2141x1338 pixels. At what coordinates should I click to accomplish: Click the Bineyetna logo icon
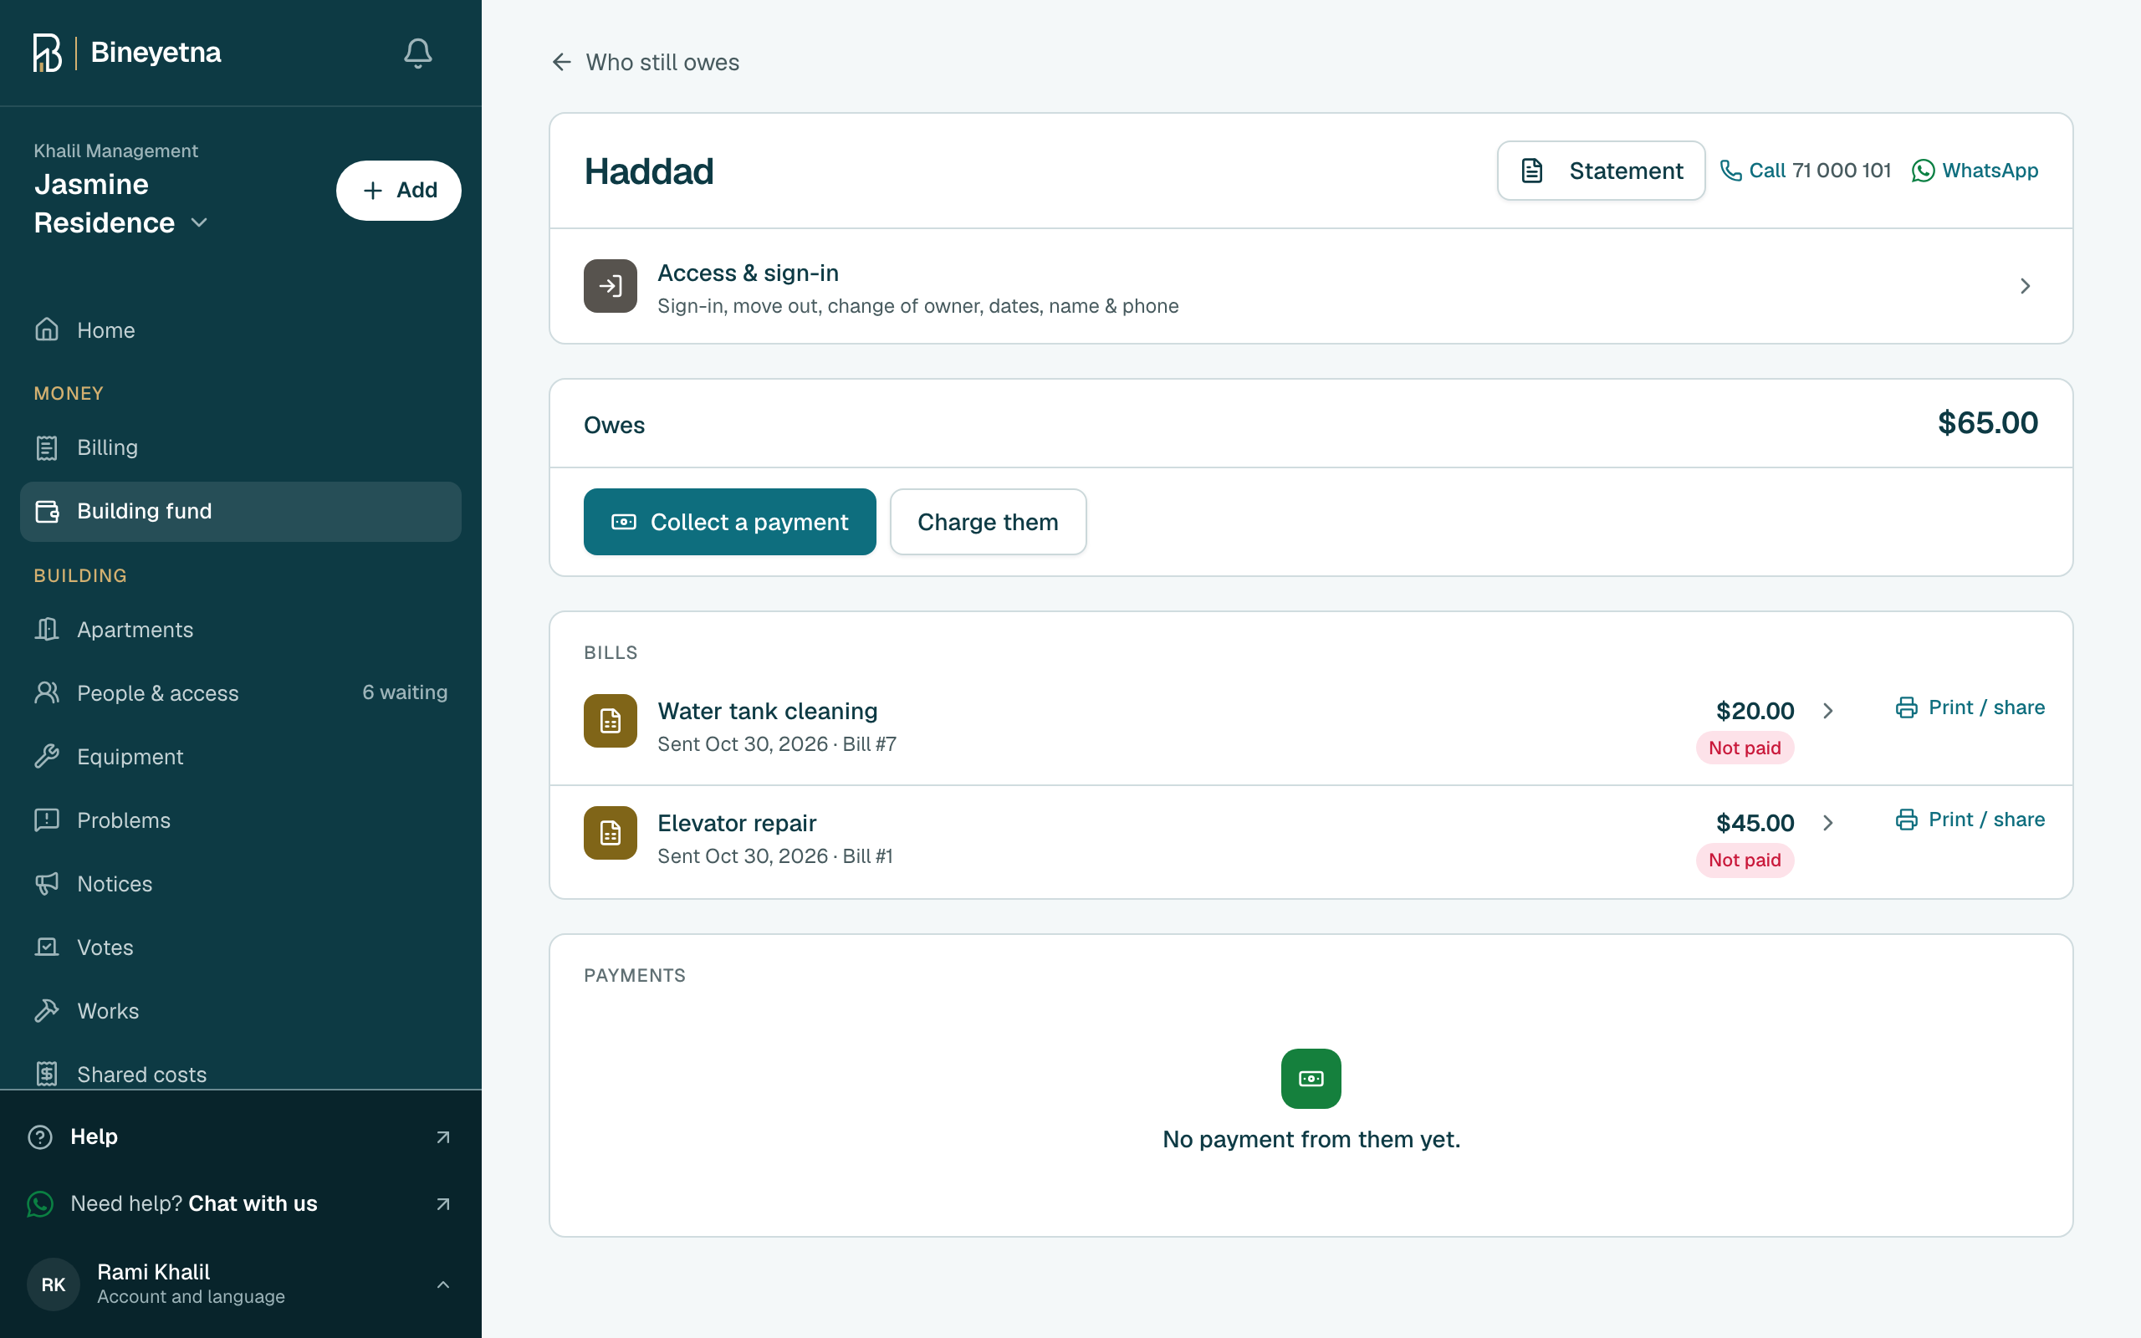click(47, 53)
